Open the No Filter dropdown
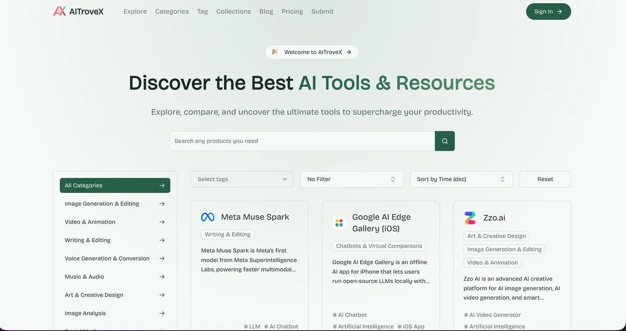 (x=352, y=179)
